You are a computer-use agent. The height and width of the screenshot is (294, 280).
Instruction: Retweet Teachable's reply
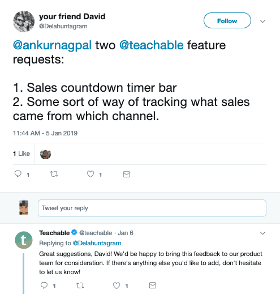[80, 286]
